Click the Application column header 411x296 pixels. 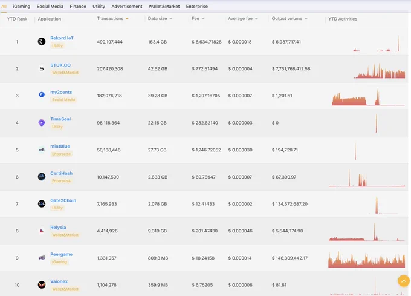coord(50,19)
